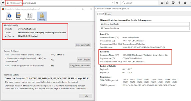Go back with the browser back arrow
Viewport: 191px width, 101px height.
(x=3, y=3)
